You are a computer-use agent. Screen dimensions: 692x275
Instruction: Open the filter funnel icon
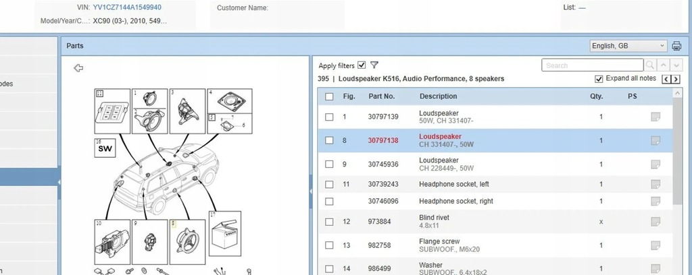pyautogui.click(x=374, y=65)
